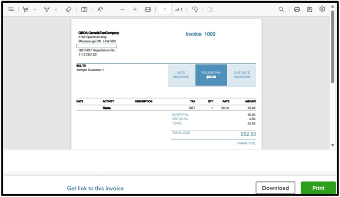Click the address line 5100 Spectrum Way

click(x=93, y=37)
